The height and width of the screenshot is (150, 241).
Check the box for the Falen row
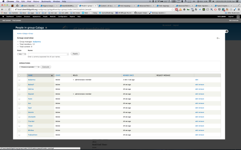pos(19,99)
